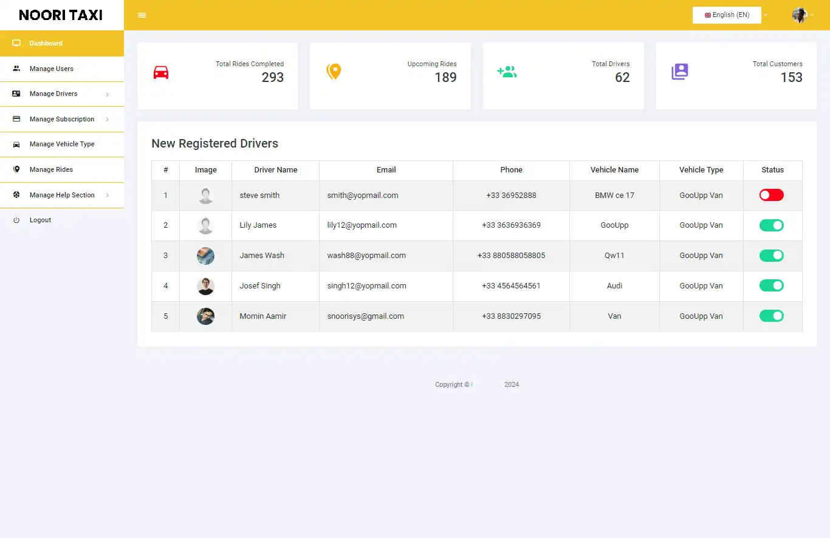Click the hamburger menu in the top bar

142,15
